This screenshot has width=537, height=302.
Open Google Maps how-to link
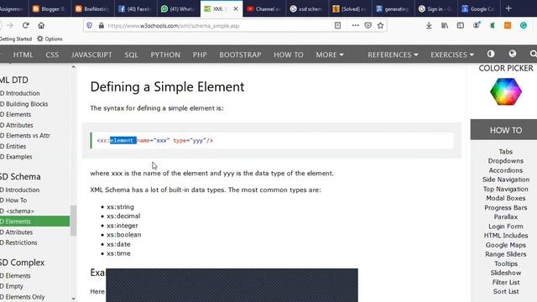[505, 245]
